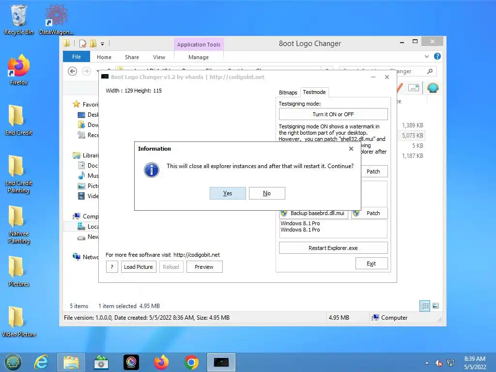Open the Start button on taskbar
The height and width of the screenshot is (372, 496).
[x=13, y=362]
